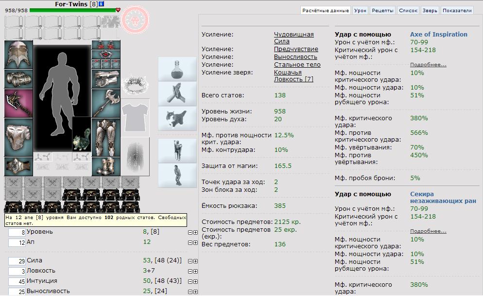This screenshot has width=483, height=296.
Task: Open the empty shirt slot
Action: coord(135,118)
